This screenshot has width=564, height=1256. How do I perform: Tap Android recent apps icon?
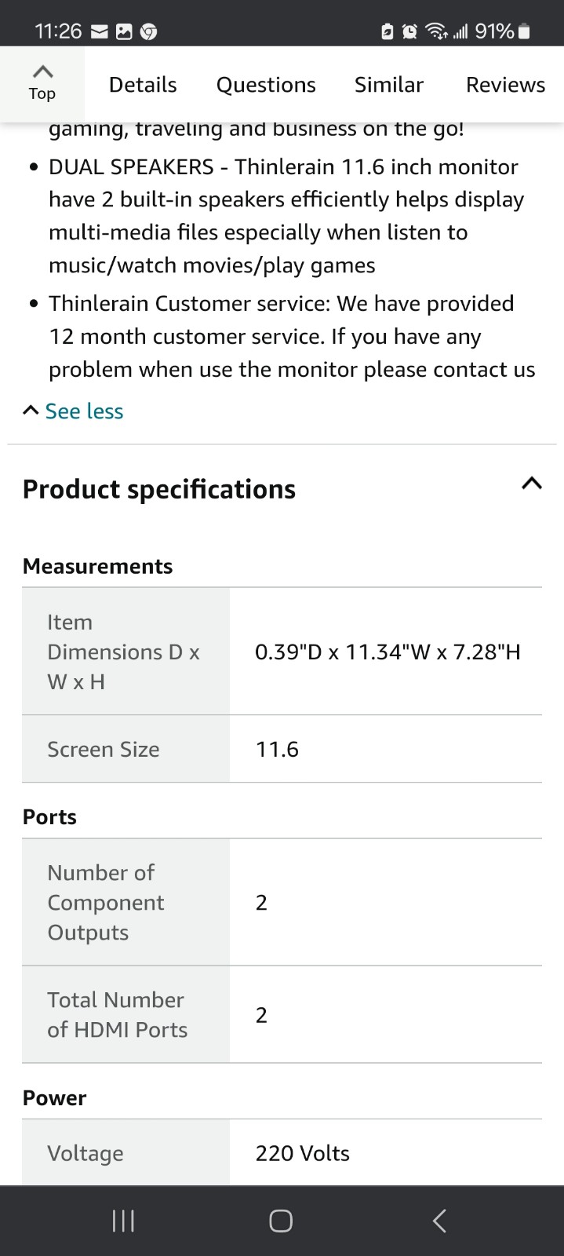[x=123, y=1221]
